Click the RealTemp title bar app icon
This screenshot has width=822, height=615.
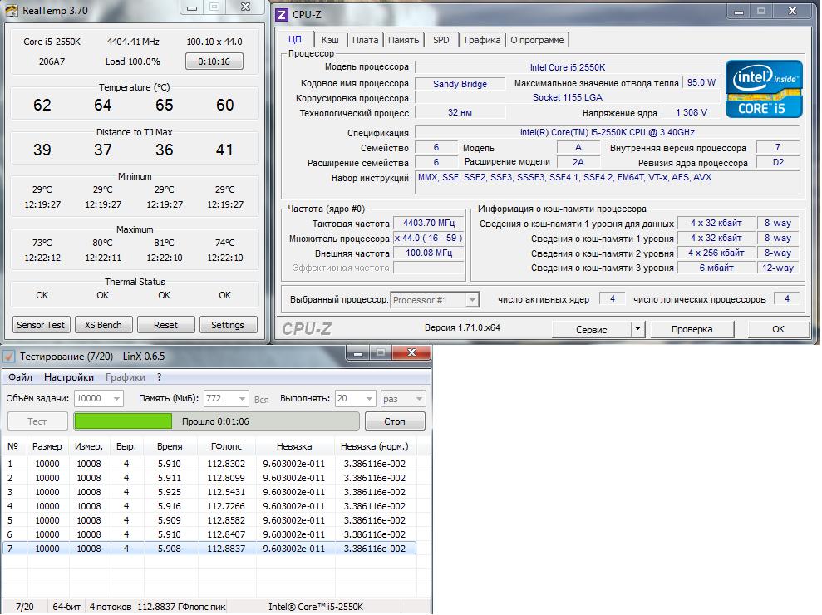click(x=11, y=10)
